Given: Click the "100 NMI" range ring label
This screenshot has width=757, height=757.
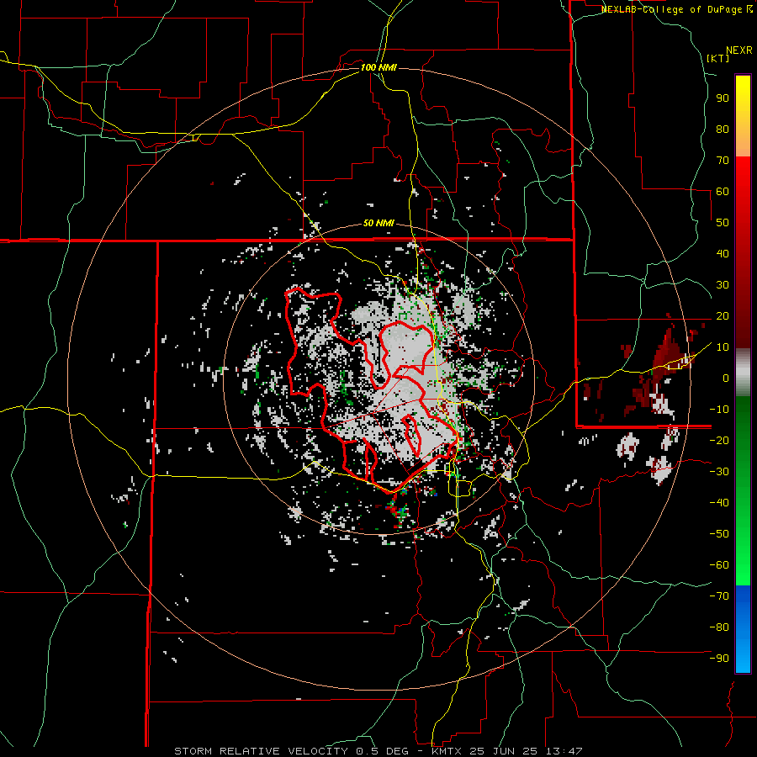Looking at the screenshot, I should [x=378, y=67].
